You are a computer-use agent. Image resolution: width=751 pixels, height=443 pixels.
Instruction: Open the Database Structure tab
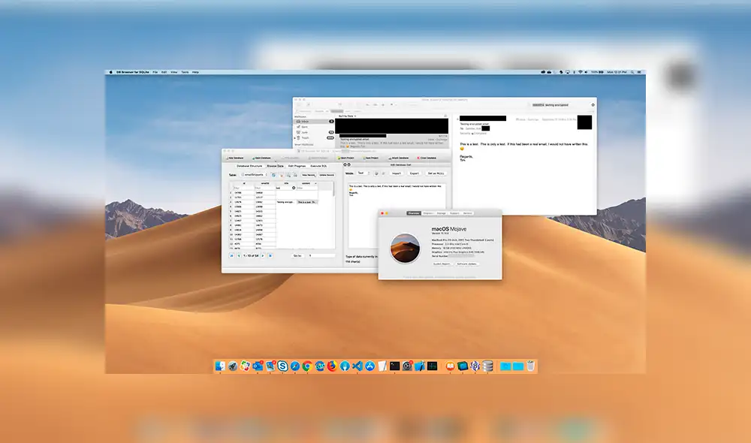(x=250, y=166)
